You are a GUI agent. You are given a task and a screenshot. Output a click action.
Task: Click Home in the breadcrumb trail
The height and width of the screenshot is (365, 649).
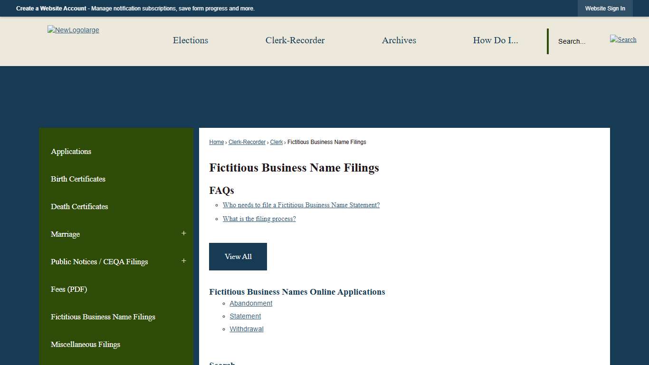(216, 142)
